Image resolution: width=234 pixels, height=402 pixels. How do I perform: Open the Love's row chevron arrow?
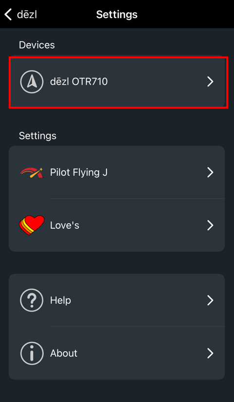click(x=210, y=225)
